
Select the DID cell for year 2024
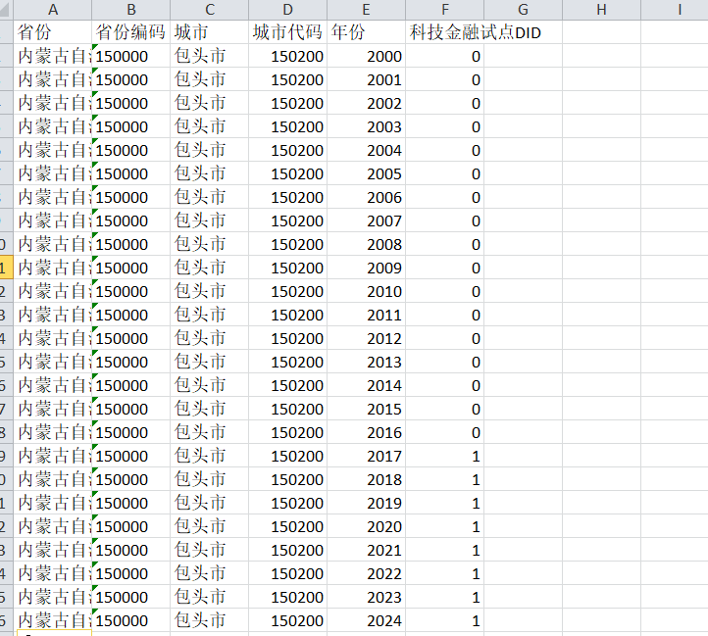(x=445, y=620)
